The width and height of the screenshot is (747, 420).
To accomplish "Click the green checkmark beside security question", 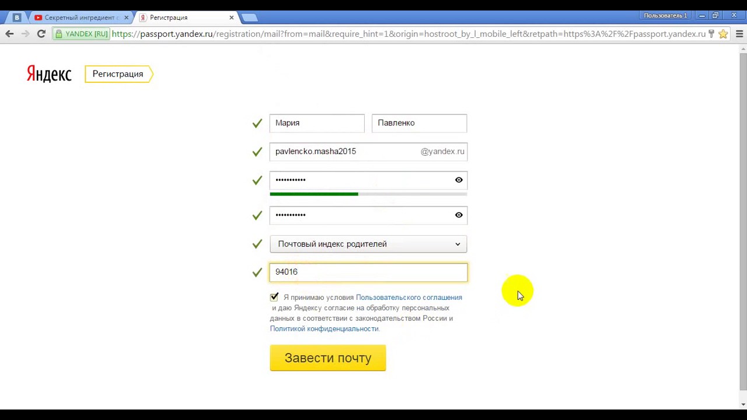I will point(257,244).
